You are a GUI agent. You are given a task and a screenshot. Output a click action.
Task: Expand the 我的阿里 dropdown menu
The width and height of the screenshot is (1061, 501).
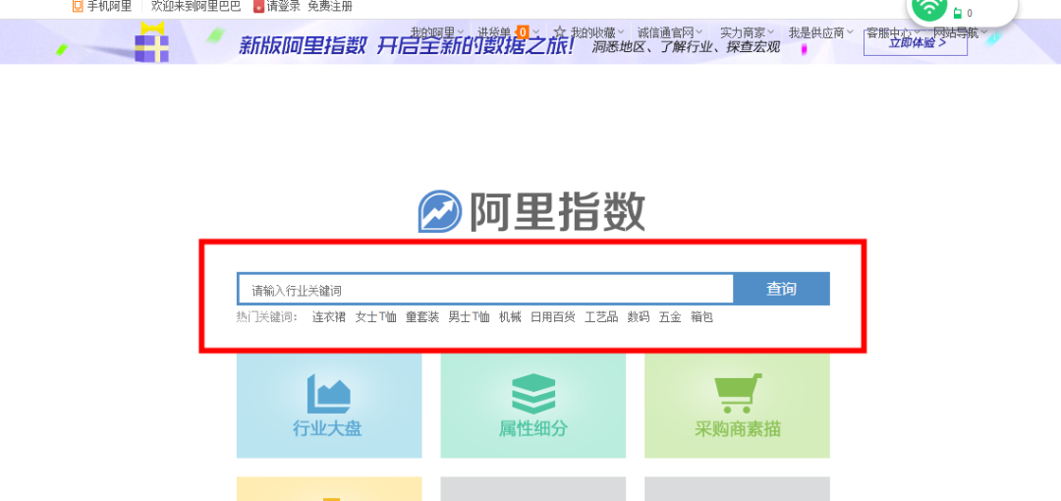(437, 32)
